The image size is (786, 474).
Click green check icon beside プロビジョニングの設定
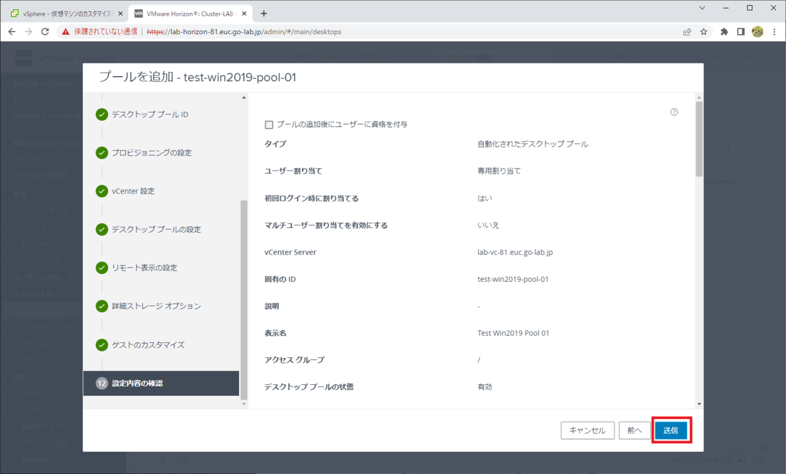pyautogui.click(x=102, y=153)
